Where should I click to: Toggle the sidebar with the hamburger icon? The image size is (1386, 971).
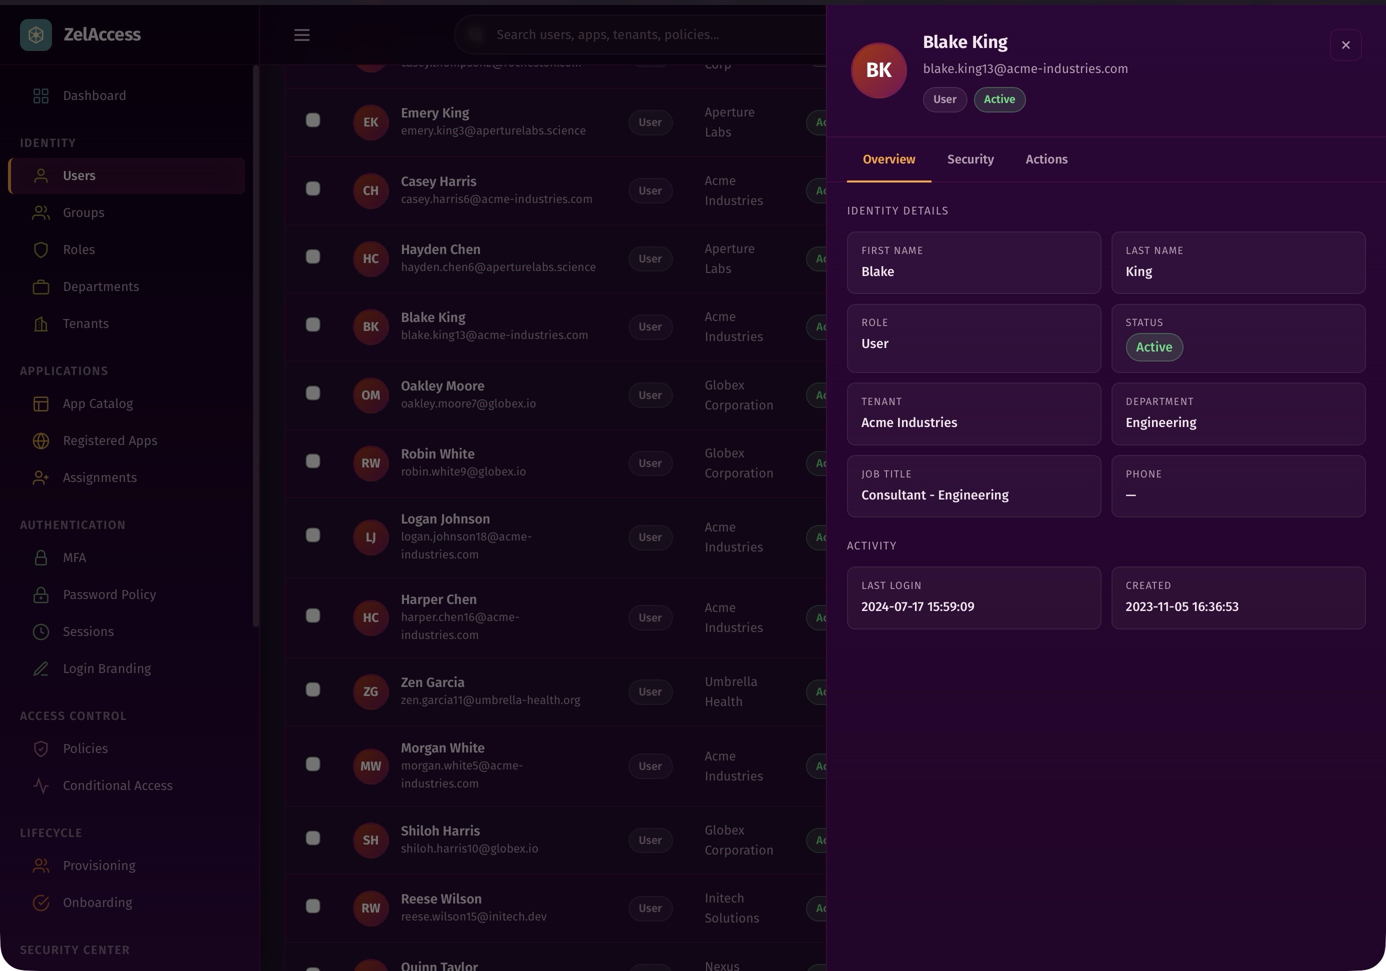coord(302,35)
